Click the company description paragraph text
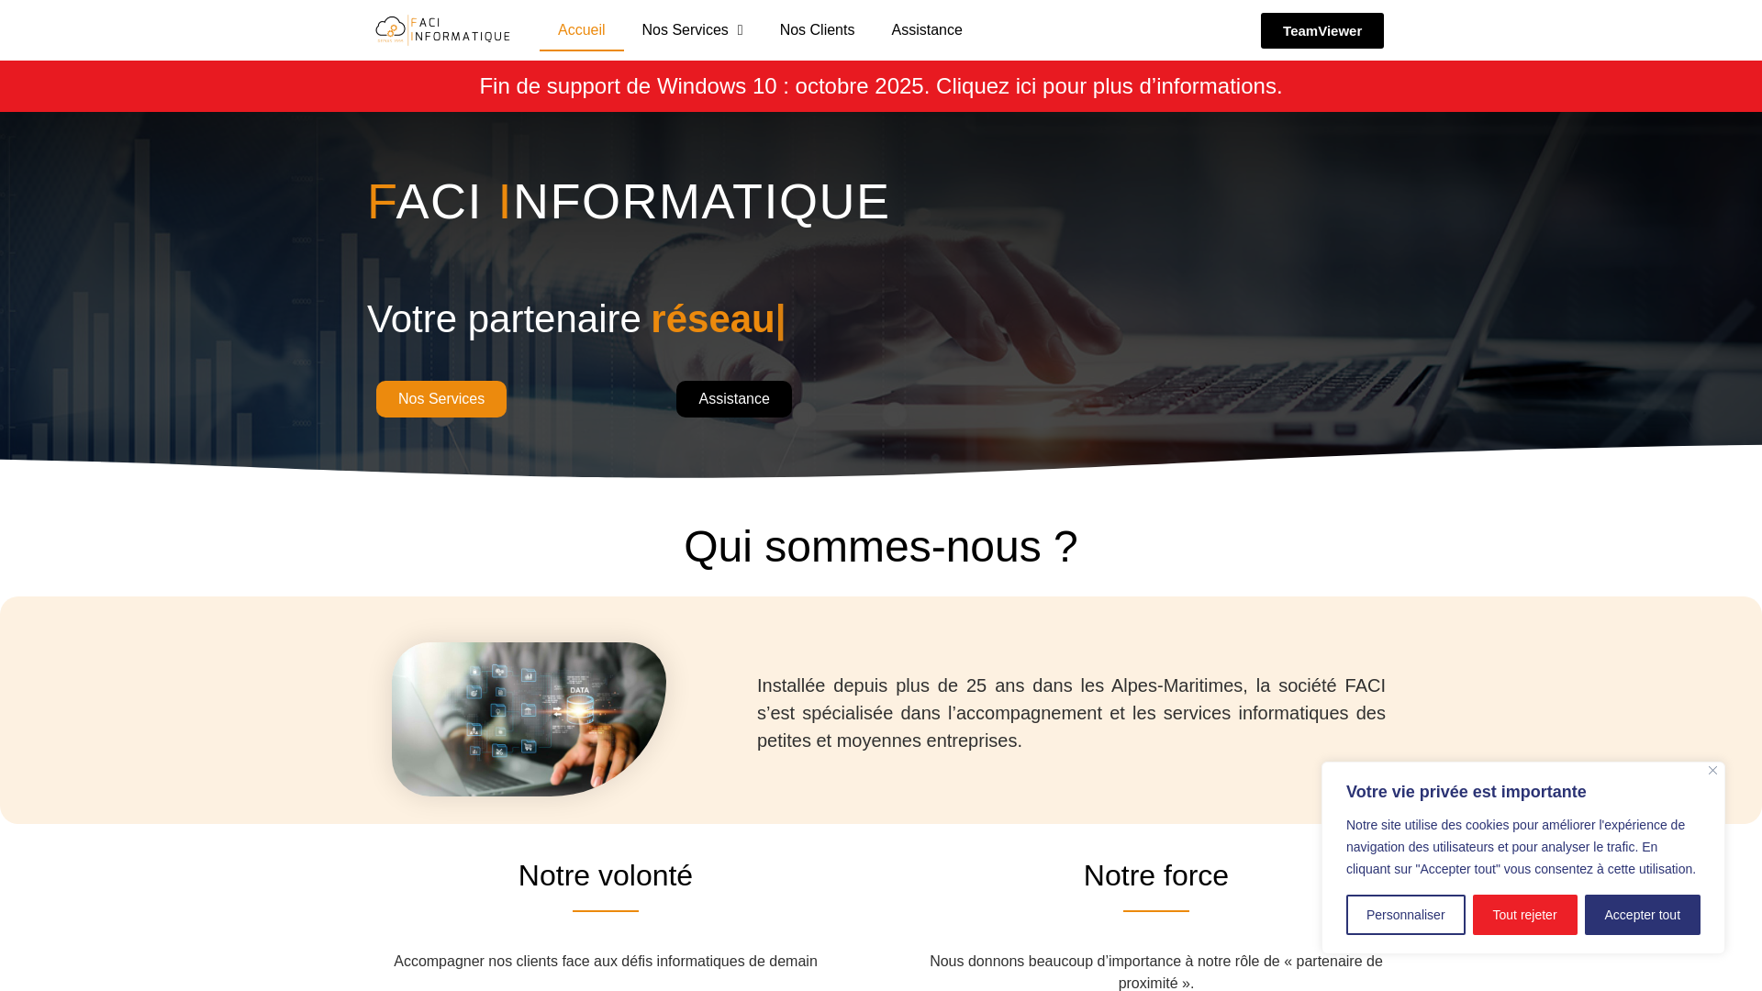Image resolution: width=1762 pixels, height=991 pixels. 1070,713
